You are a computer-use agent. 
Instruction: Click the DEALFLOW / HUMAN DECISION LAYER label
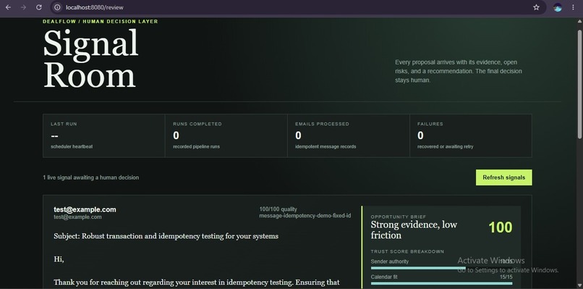click(101, 22)
